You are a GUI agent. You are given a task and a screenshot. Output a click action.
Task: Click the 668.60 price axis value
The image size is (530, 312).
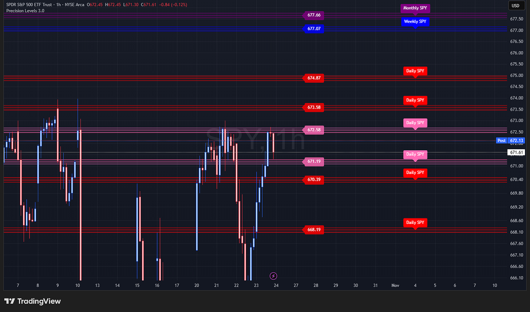tap(517, 221)
